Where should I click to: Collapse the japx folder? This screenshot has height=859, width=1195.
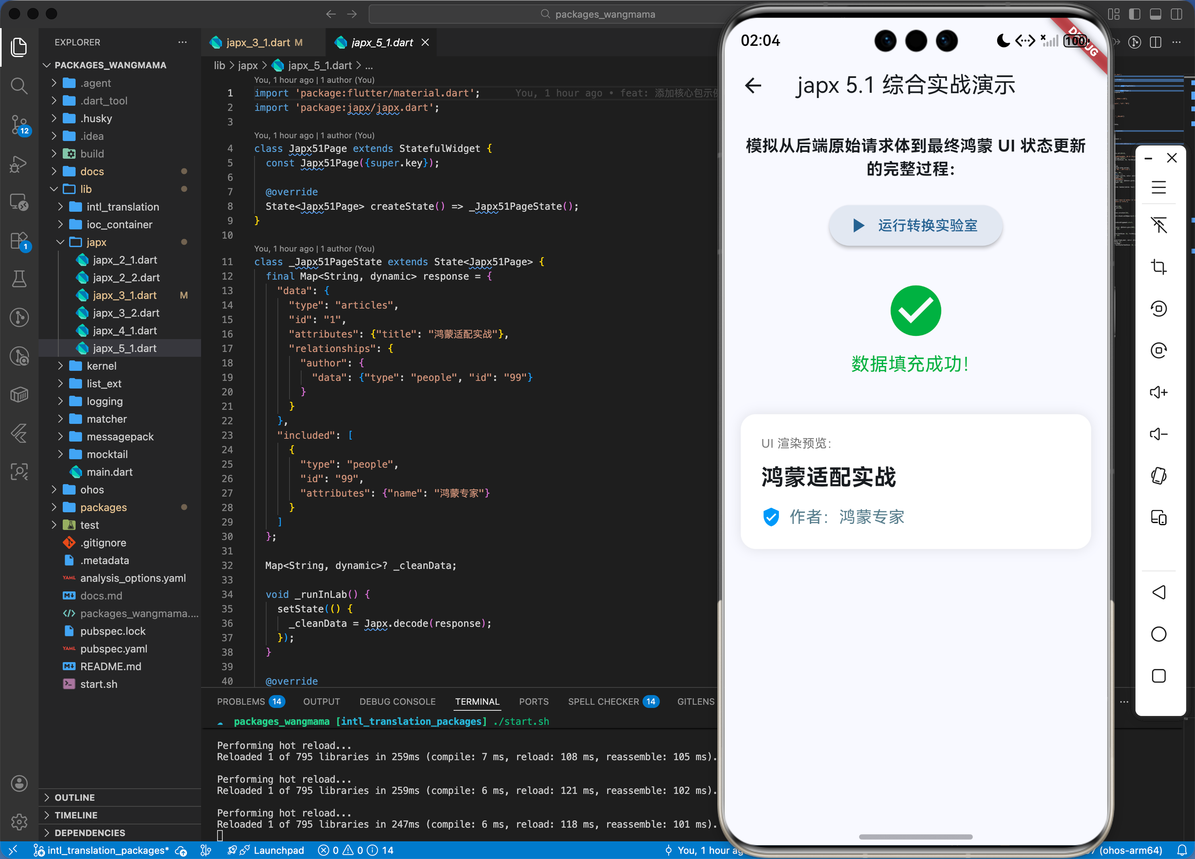pyautogui.click(x=97, y=242)
